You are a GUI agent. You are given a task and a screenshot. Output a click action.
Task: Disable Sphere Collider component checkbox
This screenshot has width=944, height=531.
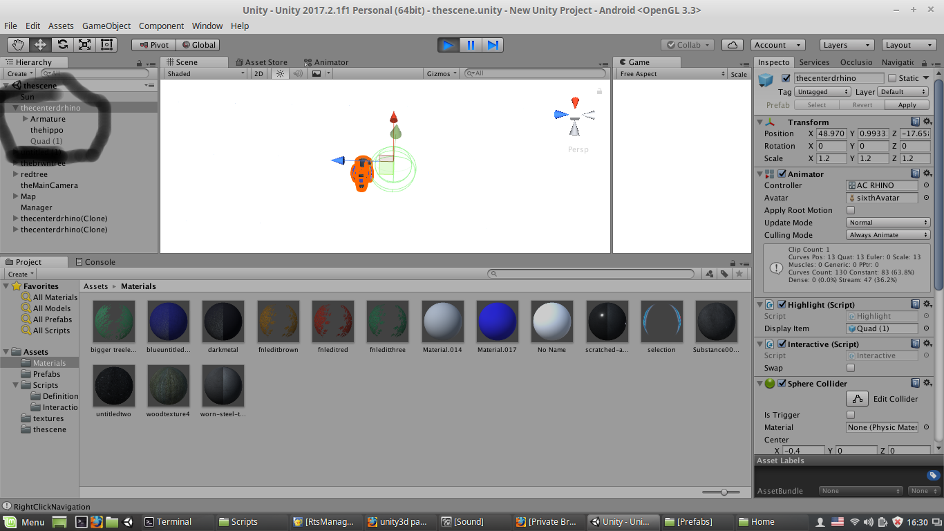pyautogui.click(x=782, y=384)
